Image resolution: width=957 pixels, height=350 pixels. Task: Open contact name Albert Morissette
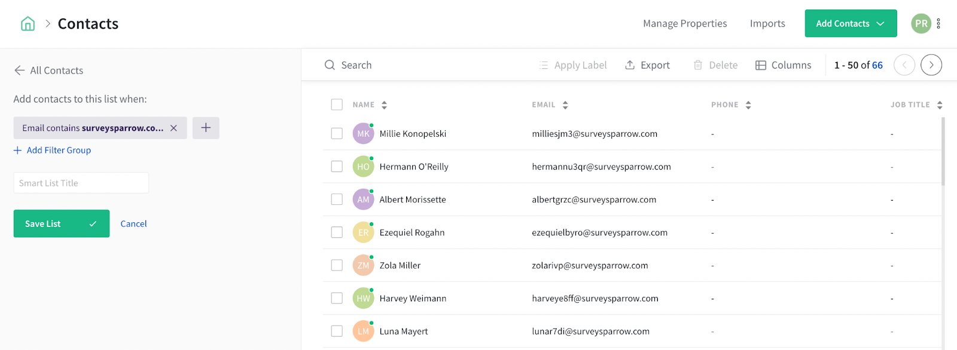(413, 199)
